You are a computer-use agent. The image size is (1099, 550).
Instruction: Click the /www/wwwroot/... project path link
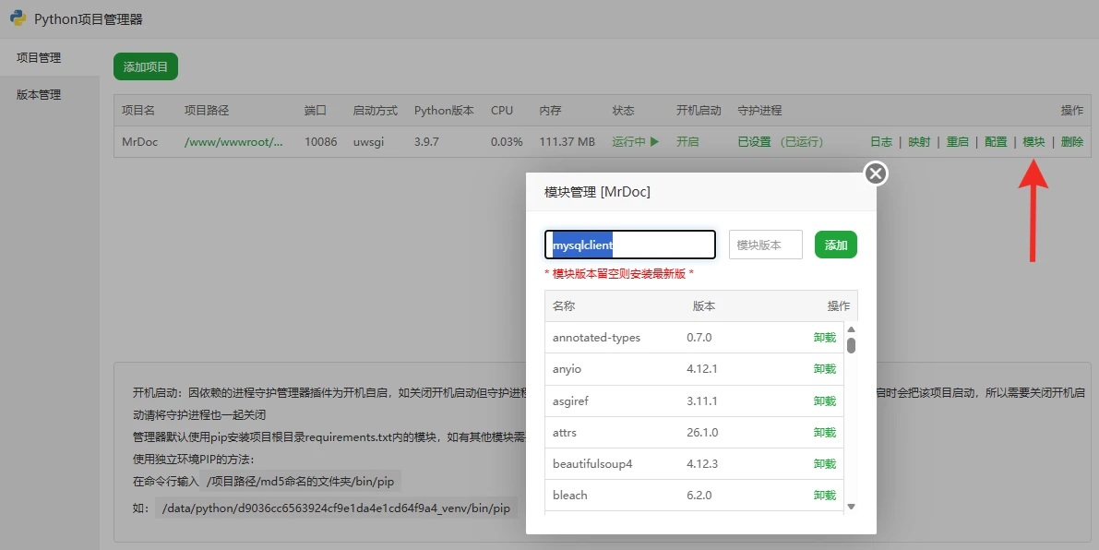pos(233,141)
